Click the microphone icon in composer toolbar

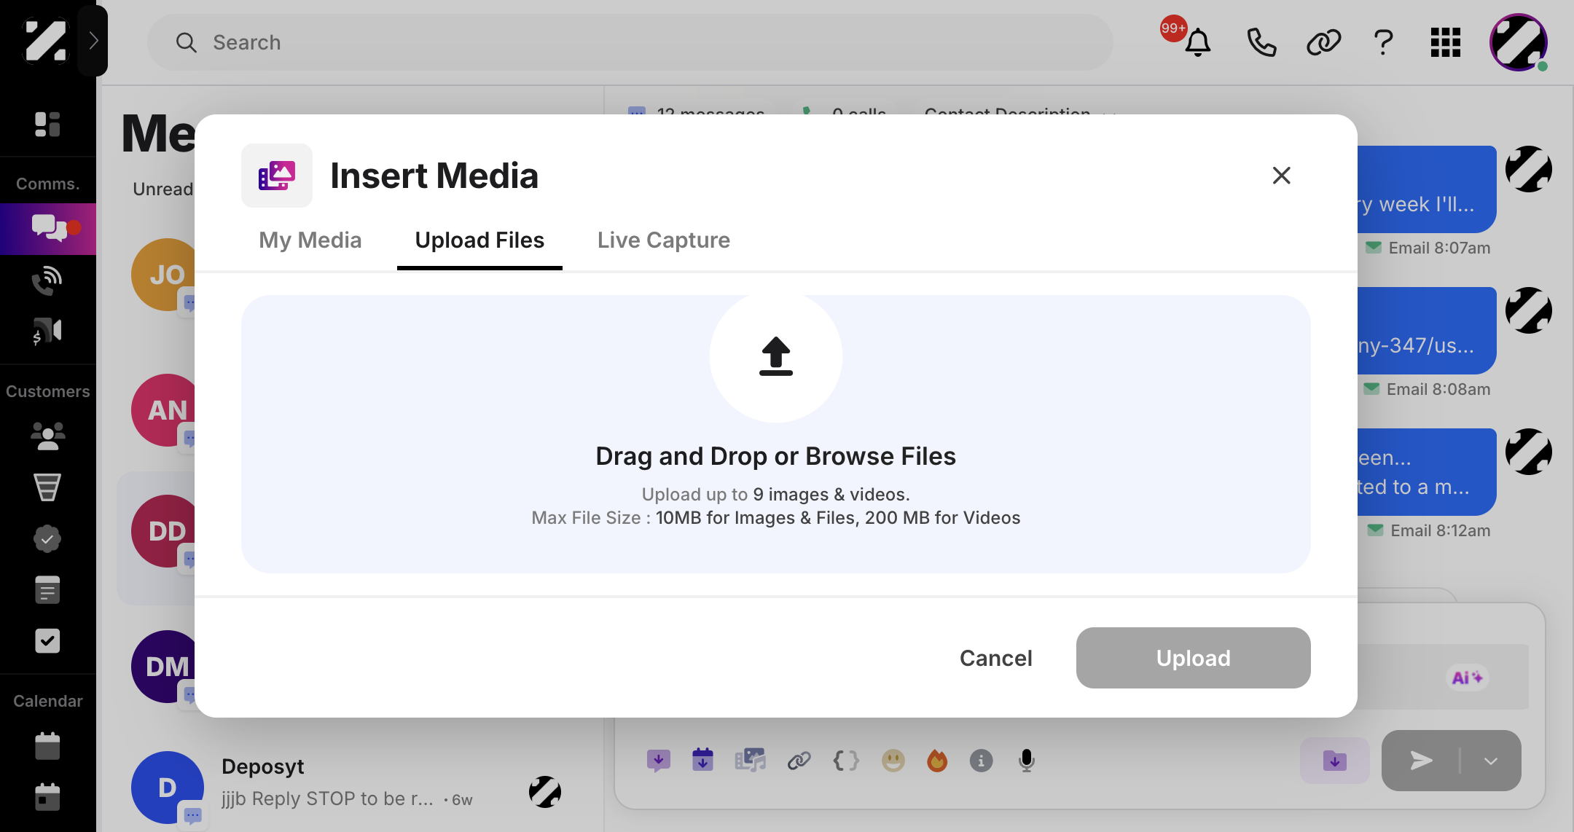click(1026, 761)
